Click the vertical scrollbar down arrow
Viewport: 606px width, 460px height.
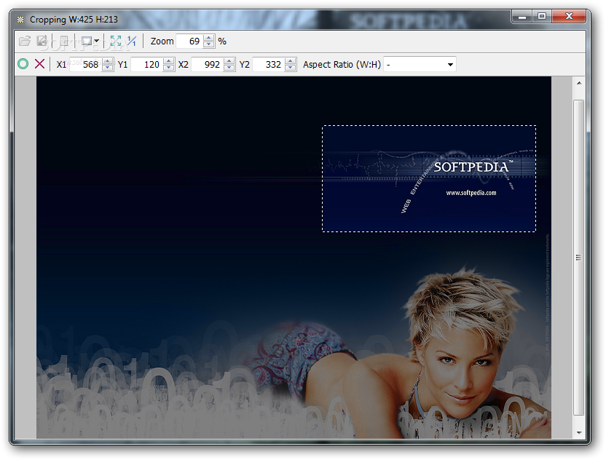(x=578, y=432)
